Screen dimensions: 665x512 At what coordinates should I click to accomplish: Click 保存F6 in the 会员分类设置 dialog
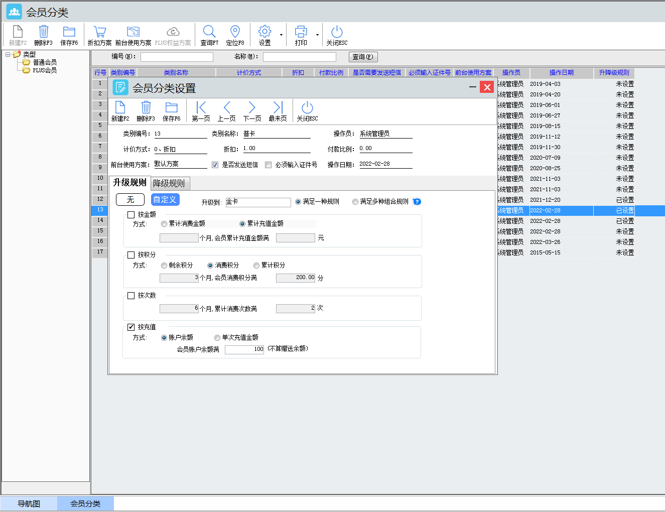pyautogui.click(x=171, y=108)
